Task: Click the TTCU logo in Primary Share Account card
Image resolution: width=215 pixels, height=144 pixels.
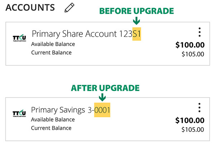Action: [19, 38]
